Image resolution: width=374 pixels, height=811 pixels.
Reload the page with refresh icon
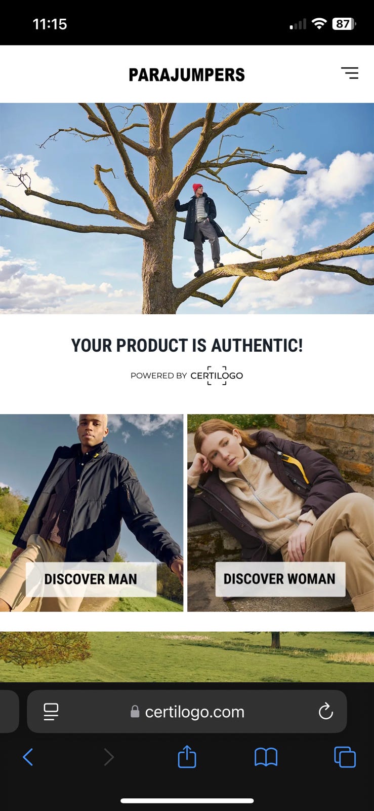click(x=326, y=711)
